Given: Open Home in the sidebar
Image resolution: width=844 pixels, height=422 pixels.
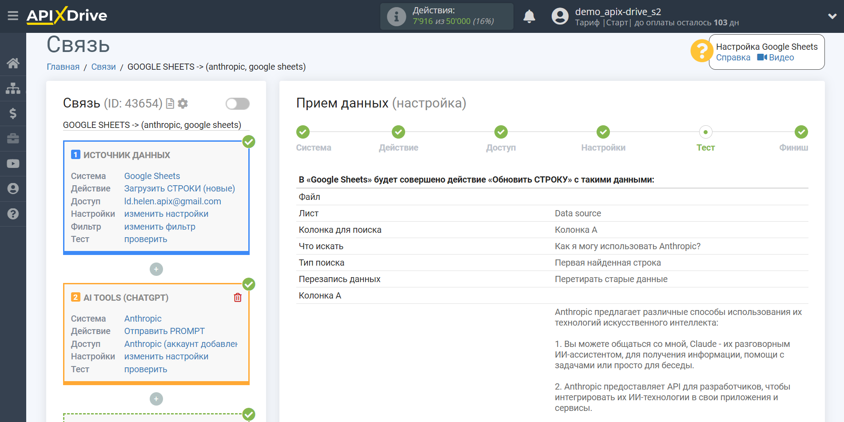Looking at the screenshot, I should 13,63.
